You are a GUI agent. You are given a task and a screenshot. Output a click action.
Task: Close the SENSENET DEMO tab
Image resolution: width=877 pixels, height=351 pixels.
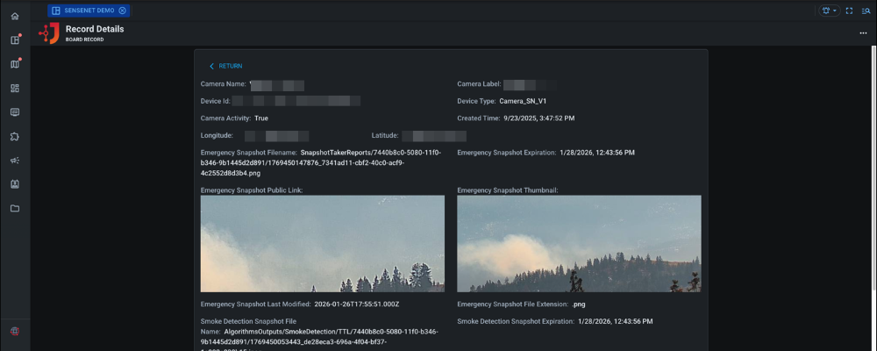[122, 11]
